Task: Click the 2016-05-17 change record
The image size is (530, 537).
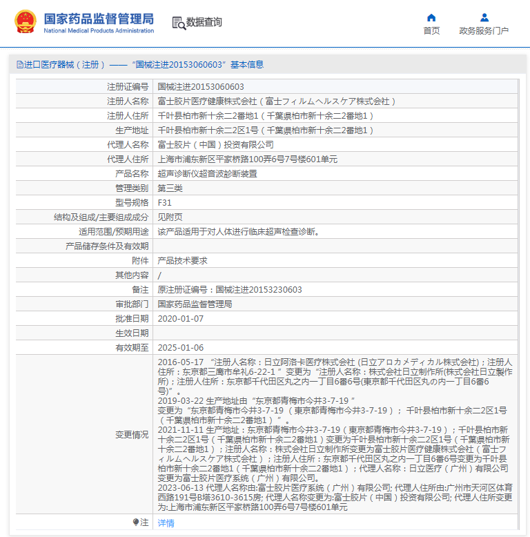Action: point(335,377)
